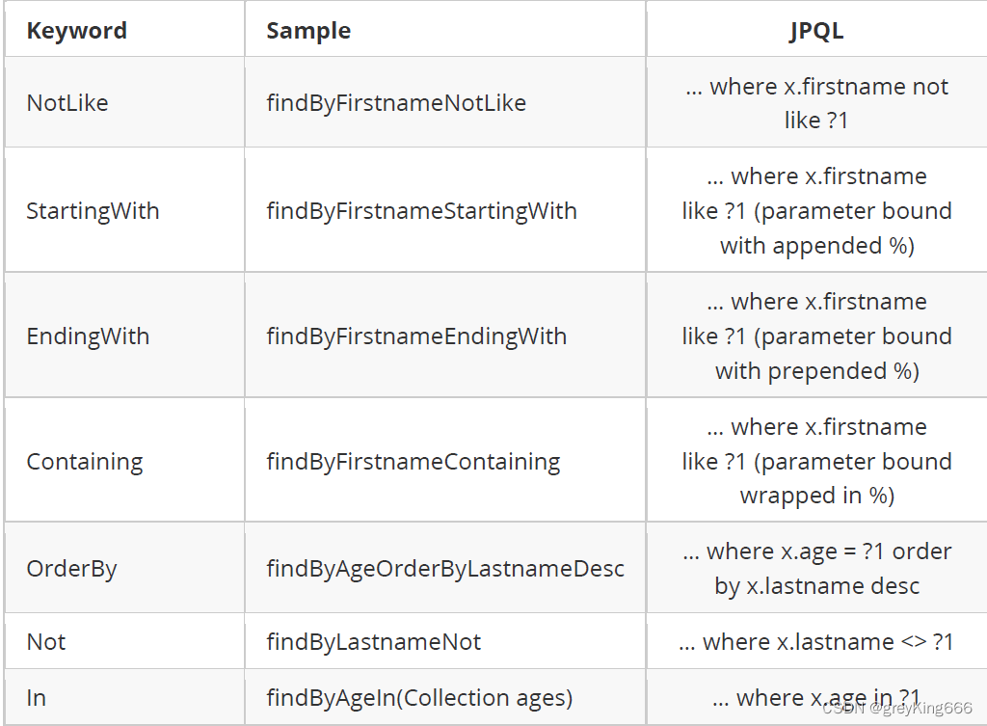
Task: Select the StartingWith keyword cell
Action: coord(93,211)
